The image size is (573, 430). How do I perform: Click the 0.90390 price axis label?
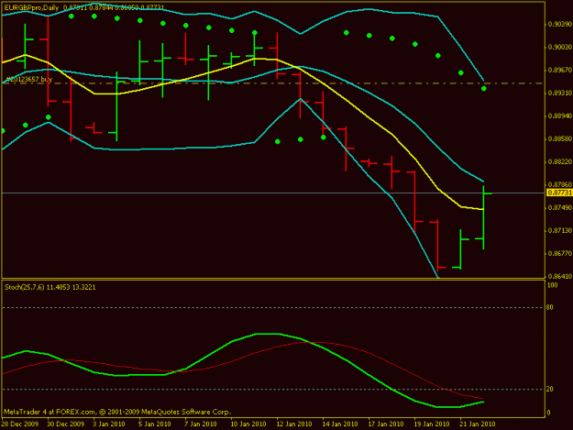560,24
